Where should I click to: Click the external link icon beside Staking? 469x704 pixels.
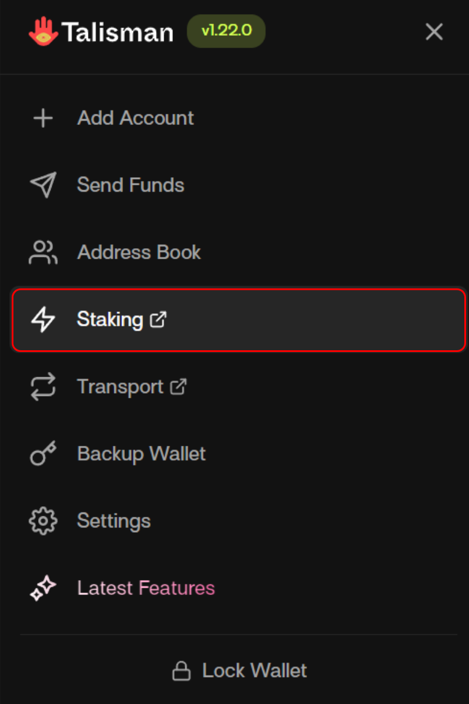(x=158, y=320)
